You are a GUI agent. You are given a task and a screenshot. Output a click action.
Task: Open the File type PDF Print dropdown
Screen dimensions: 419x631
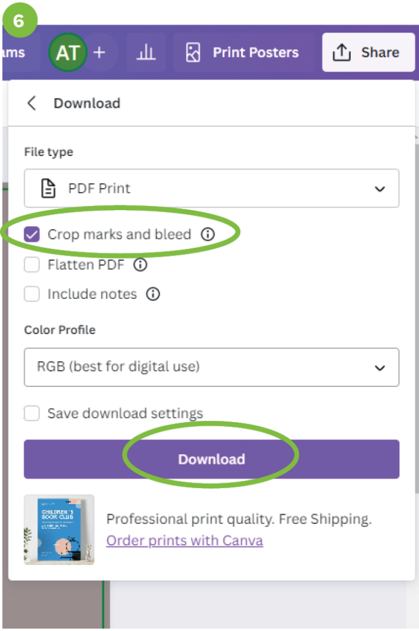211,188
